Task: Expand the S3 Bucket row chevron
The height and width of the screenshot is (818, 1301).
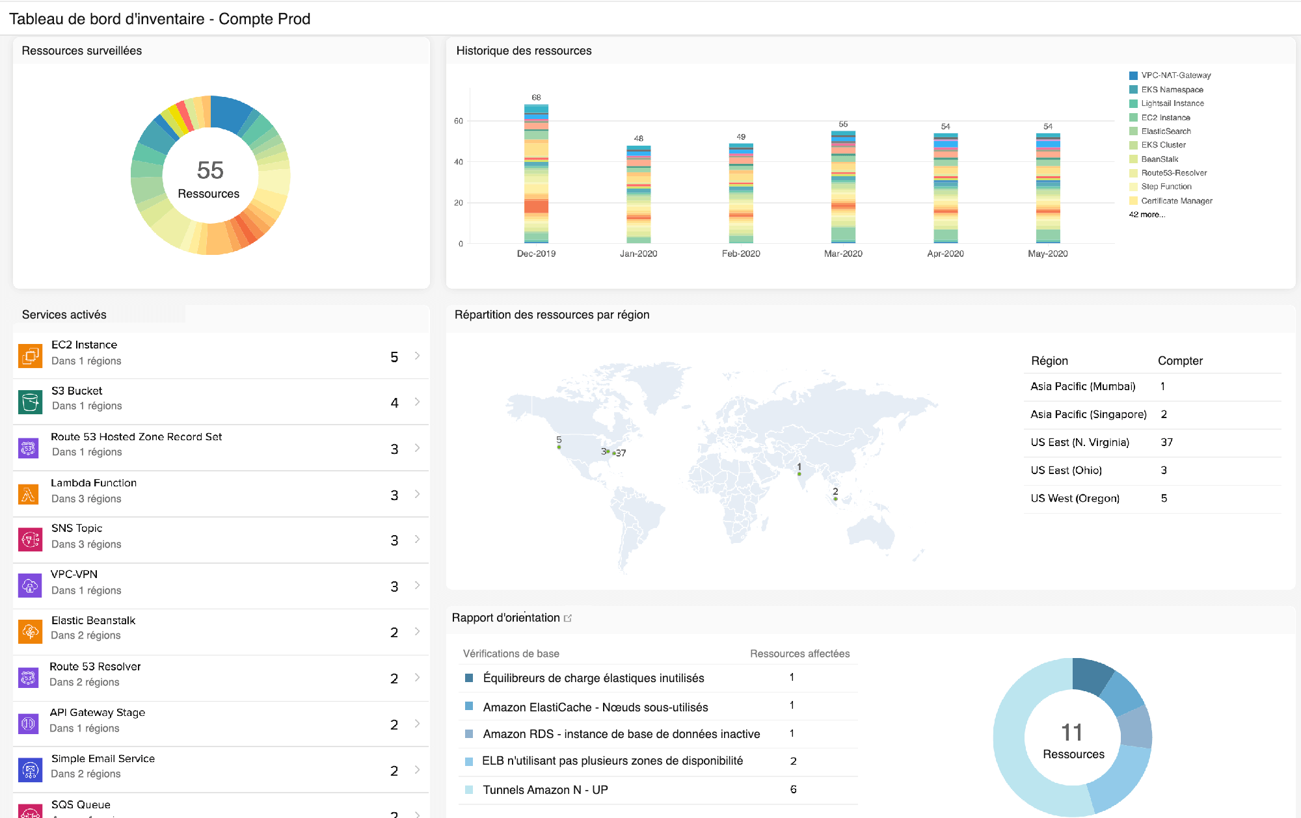Action: pyautogui.click(x=417, y=402)
